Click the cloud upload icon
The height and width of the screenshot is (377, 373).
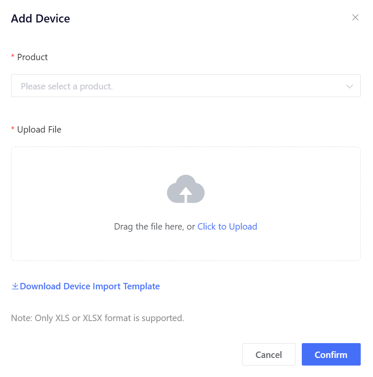point(186,189)
